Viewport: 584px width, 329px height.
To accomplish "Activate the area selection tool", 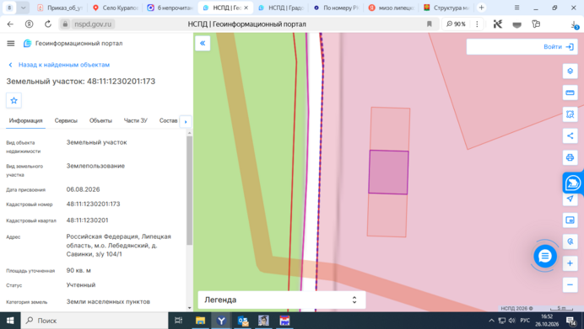I will pos(570,114).
